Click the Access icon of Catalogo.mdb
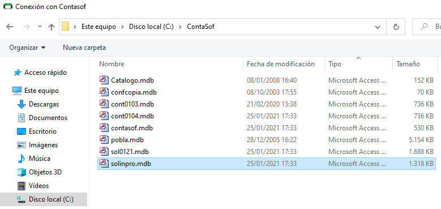441x209 pixels. pyautogui.click(x=104, y=80)
